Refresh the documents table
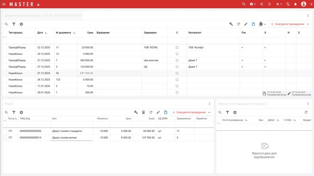This screenshot has height=176, width=314. tap(238, 24)
